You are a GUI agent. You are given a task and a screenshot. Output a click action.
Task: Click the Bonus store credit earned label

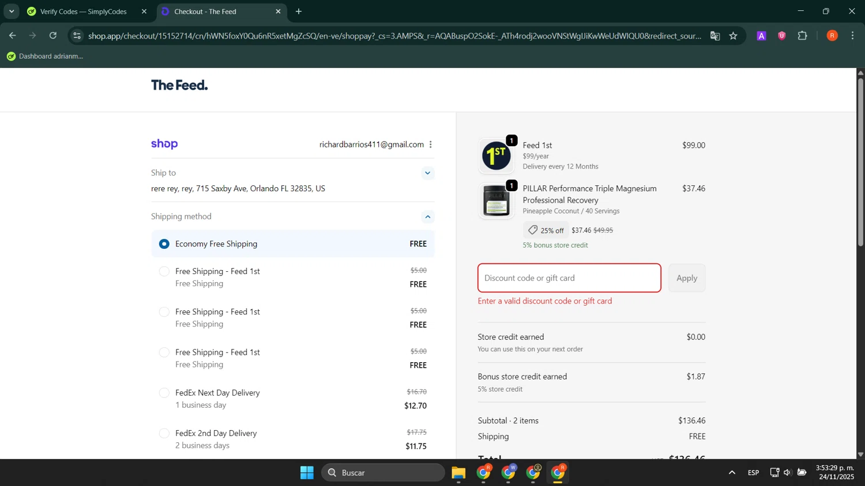[522, 377]
